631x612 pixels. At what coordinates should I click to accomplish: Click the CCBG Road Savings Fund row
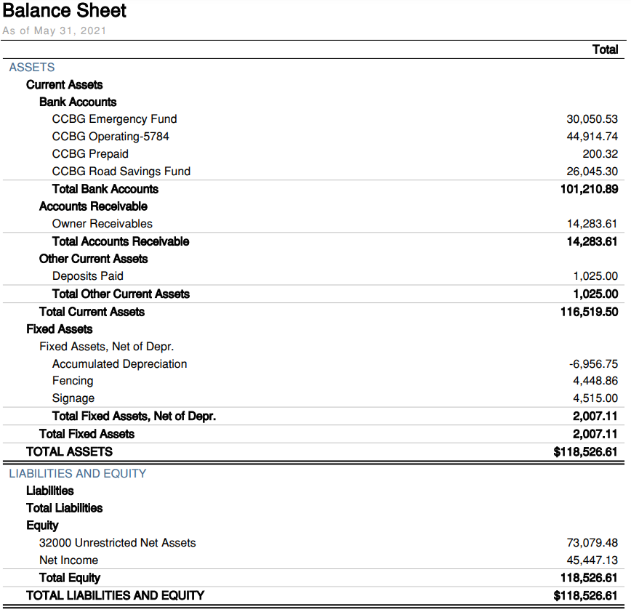[314, 172]
